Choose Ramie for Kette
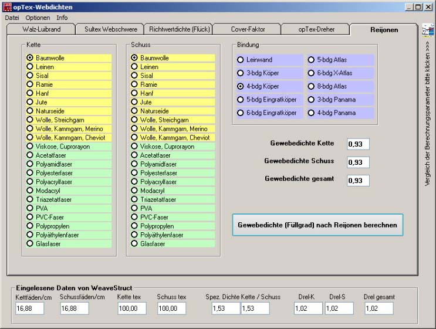The height and width of the screenshot is (329, 436). (x=69, y=84)
